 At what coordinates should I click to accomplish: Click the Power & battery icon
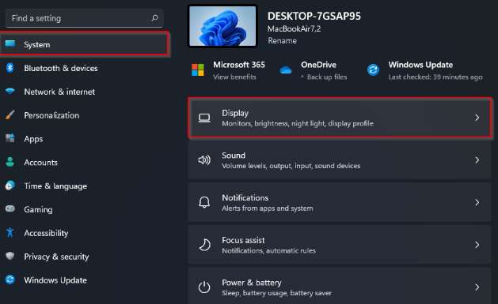tap(204, 287)
